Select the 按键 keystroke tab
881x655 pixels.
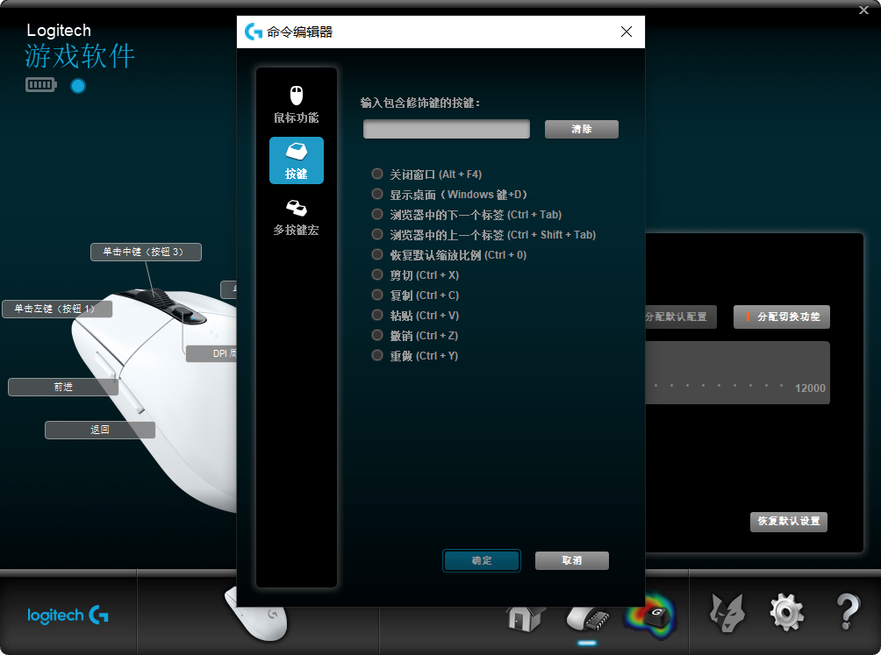click(x=296, y=160)
